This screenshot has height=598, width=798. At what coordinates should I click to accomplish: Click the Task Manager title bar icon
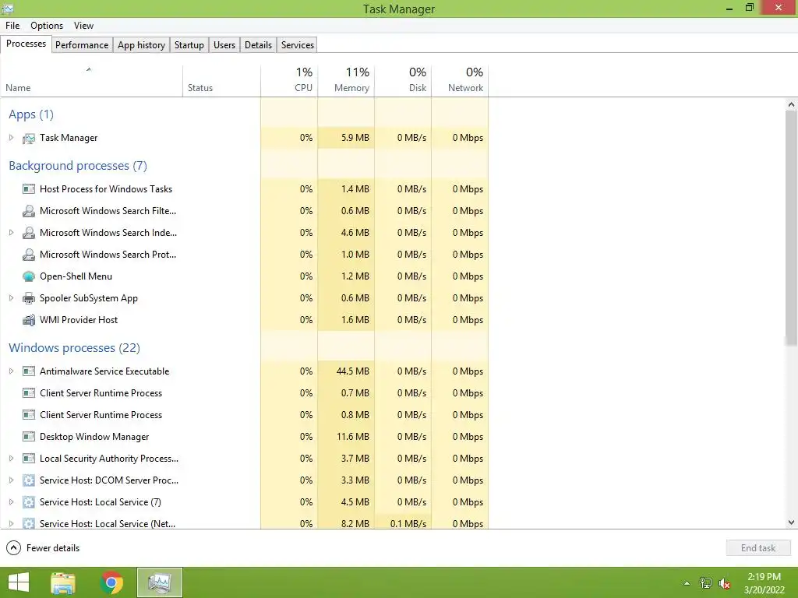tap(7, 9)
